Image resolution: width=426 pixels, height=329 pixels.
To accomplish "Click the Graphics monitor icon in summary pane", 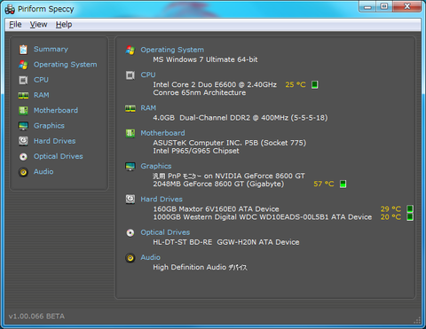I will 130,167.
